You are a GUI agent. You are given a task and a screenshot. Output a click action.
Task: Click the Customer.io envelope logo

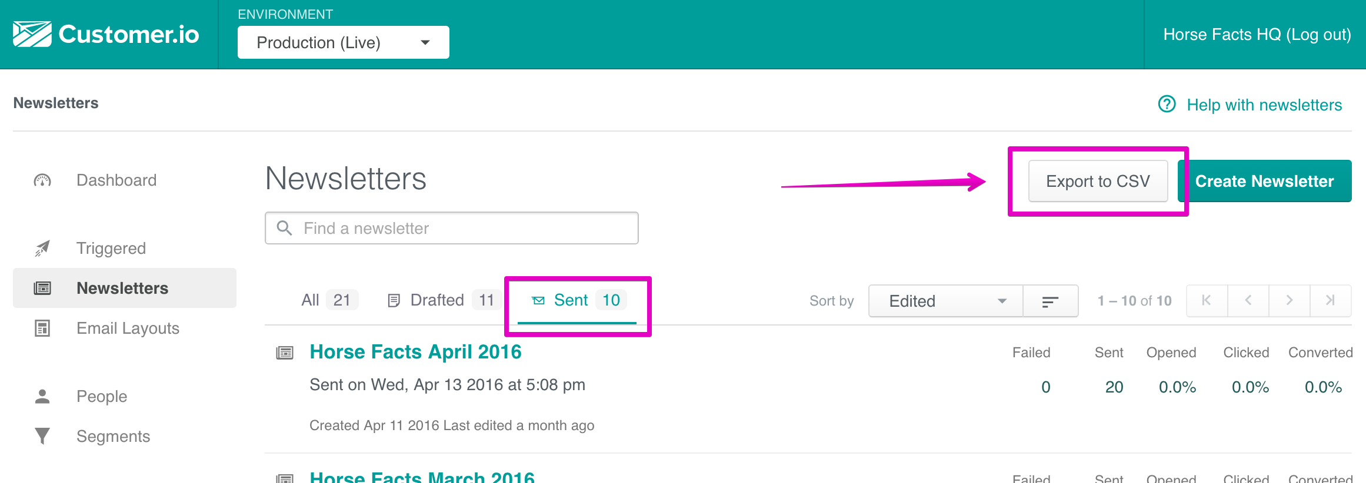[32, 34]
